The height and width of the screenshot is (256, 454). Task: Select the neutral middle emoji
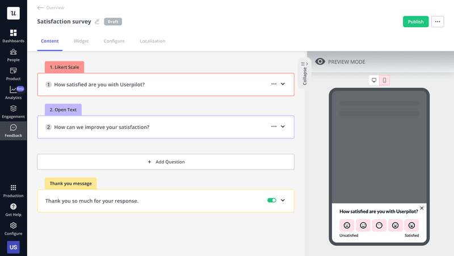pyautogui.click(x=379, y=225)
